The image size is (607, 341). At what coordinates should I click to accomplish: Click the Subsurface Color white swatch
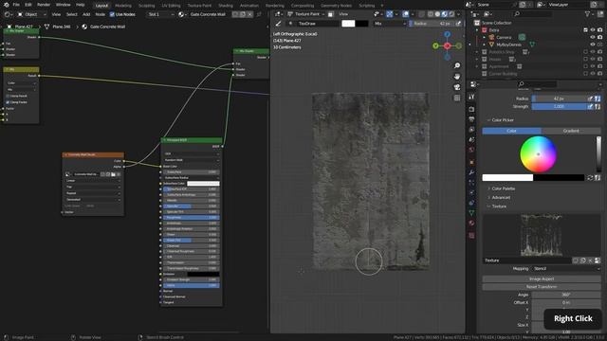coord(203,183)
